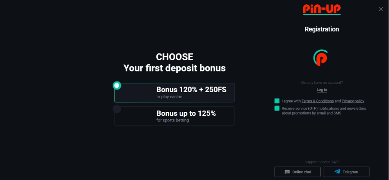Select the sports betting bonus radio button
389x180 pixels.
point(117,109)
